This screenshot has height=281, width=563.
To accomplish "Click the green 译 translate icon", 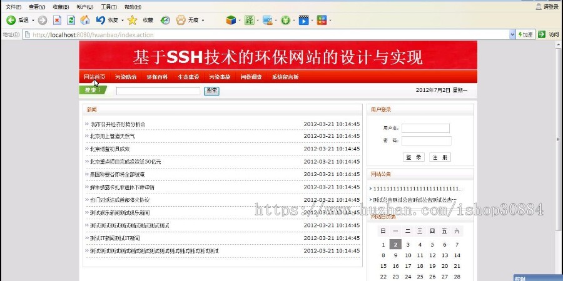I will 249,20.
